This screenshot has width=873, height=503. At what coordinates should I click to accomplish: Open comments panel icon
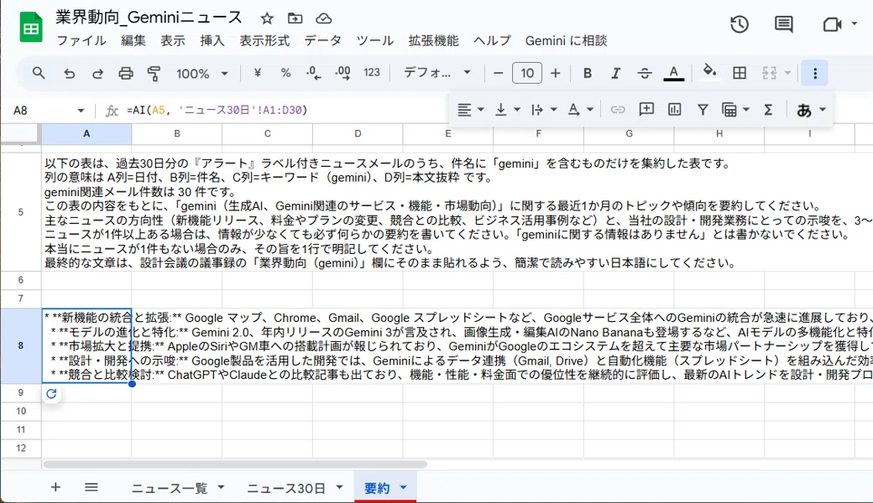[784, 24]
